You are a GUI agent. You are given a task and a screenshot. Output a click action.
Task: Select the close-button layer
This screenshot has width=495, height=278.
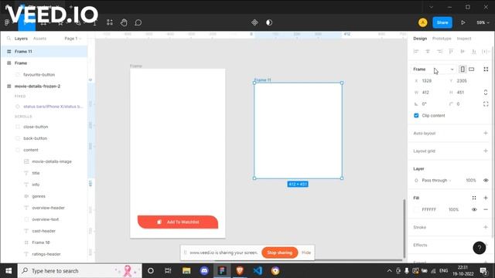click(x=44, y=127)
